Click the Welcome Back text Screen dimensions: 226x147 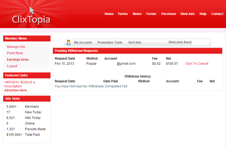click(180, 42)
